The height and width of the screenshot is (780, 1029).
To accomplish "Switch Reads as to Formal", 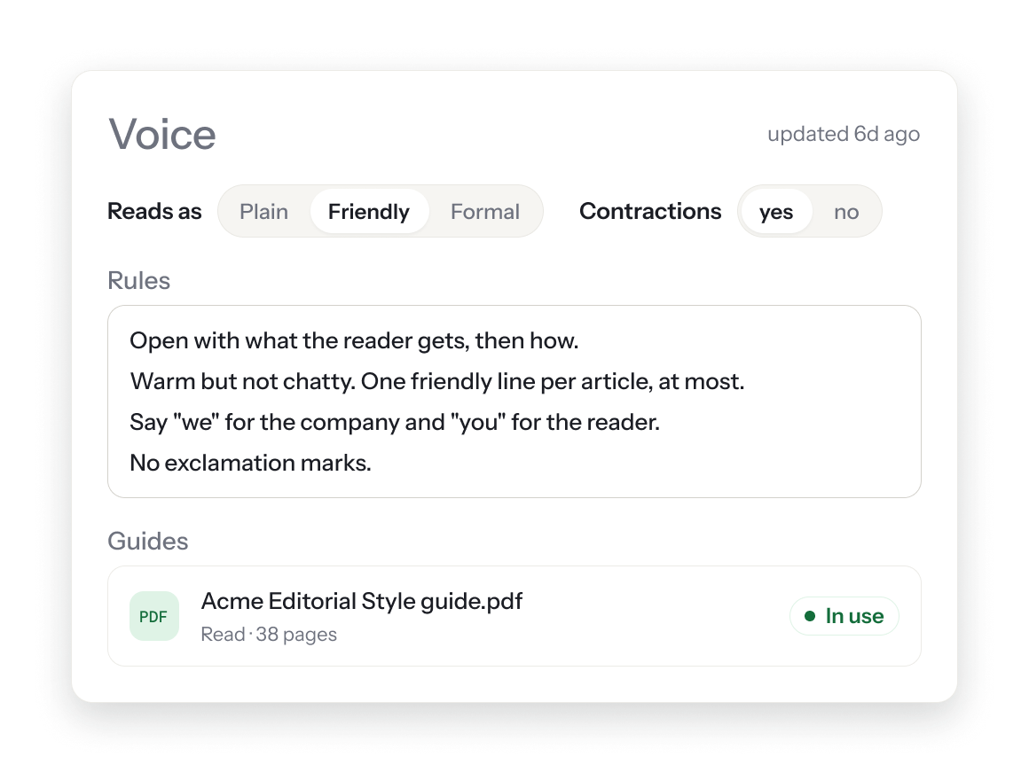I will point(485,212).
